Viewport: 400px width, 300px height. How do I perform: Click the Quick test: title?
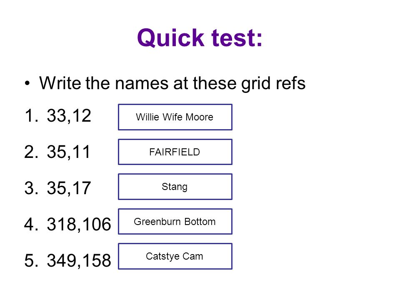(200, 38)
